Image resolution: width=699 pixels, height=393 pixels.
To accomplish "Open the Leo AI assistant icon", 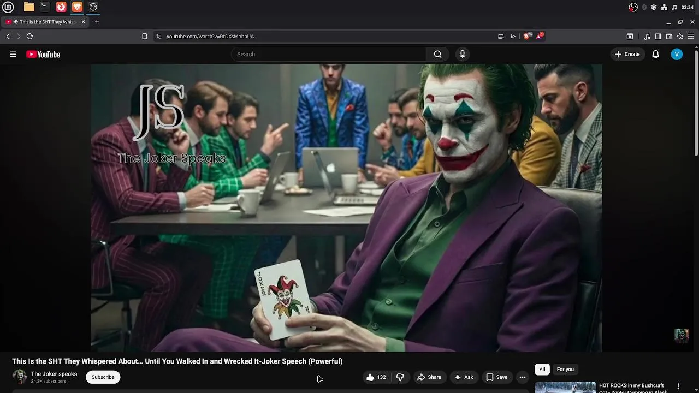I will coord(680,36).
